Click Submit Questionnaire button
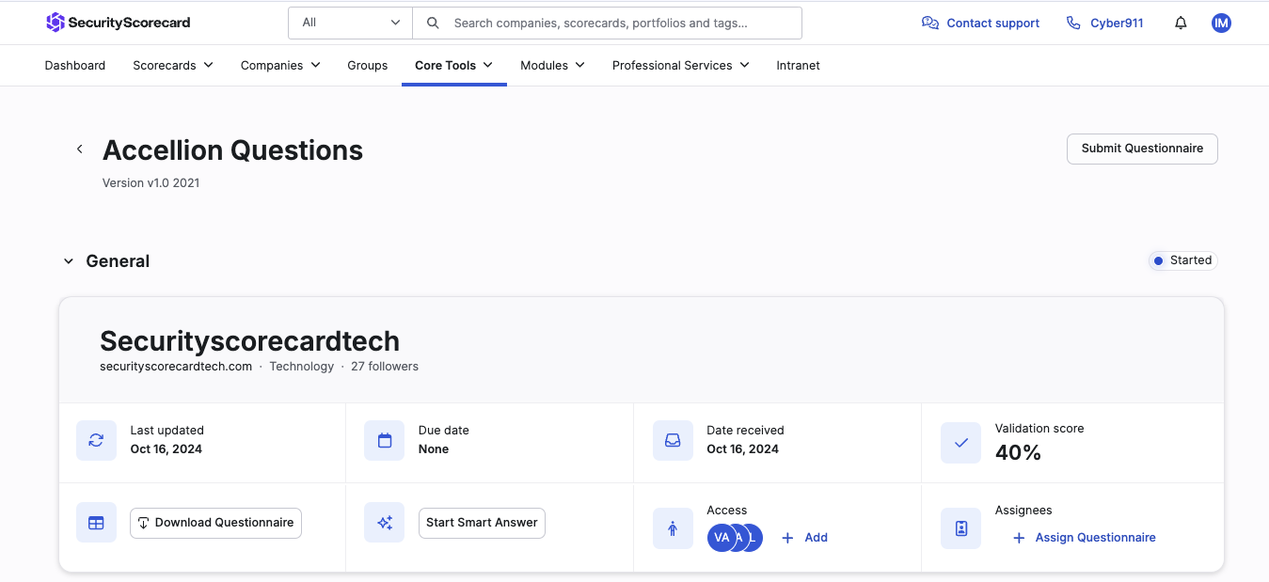 1142,149
